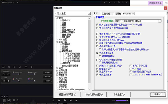168x104 pixels.
Task: Open the video tab icon in control box
Action: click(x=3, y=67)
